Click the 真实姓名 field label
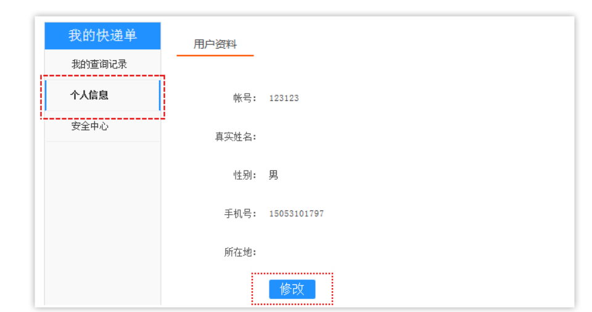 click(235, 137)
